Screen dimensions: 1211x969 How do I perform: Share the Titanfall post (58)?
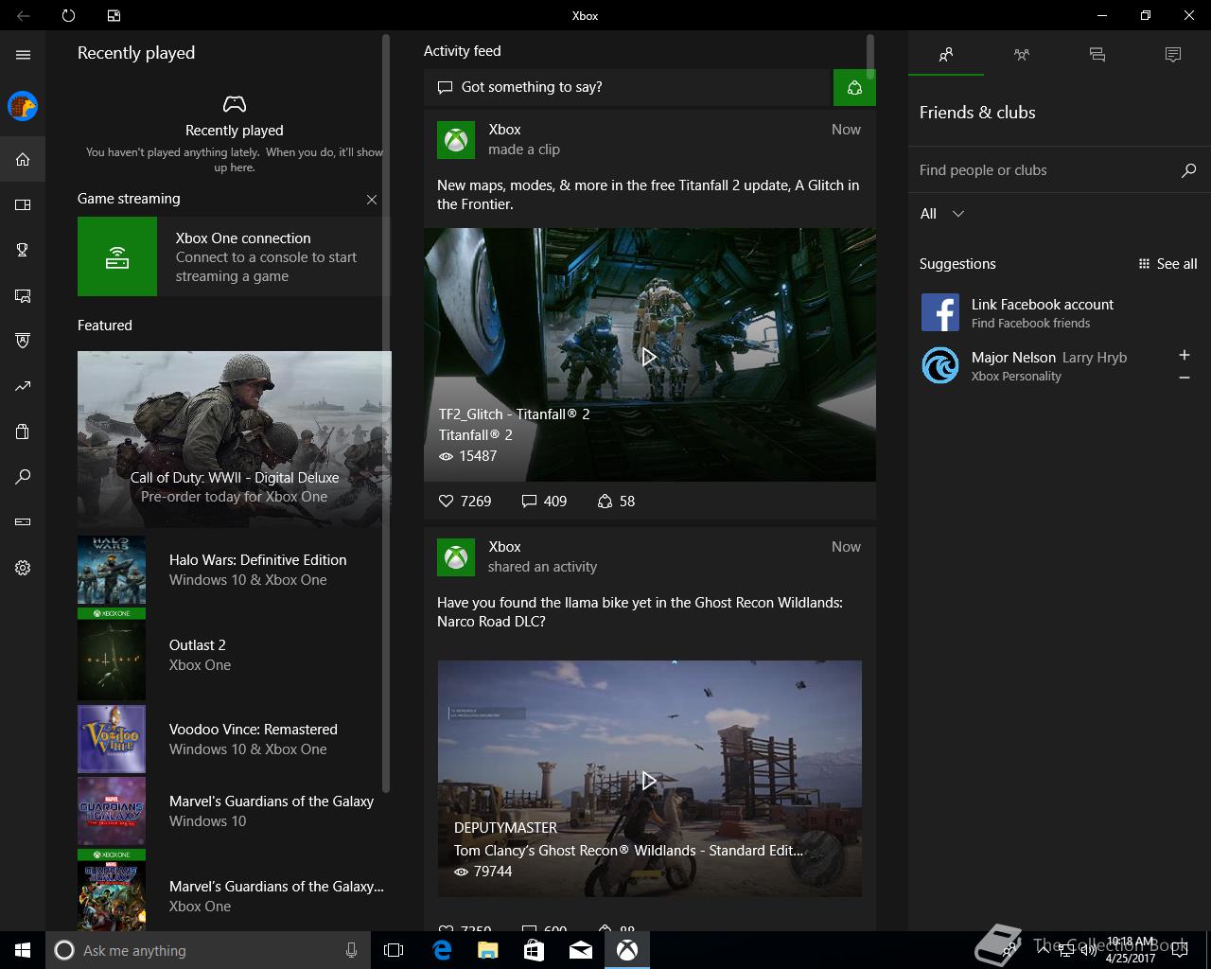click(616, 502)
